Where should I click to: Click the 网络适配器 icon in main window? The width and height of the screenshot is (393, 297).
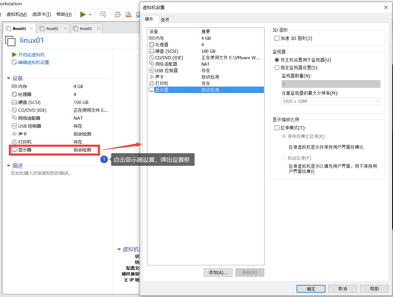(14, 118)
